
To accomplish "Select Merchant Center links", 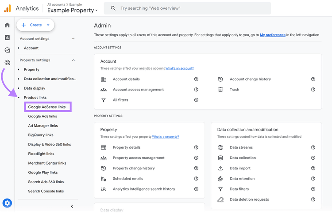I will point(47,163).
